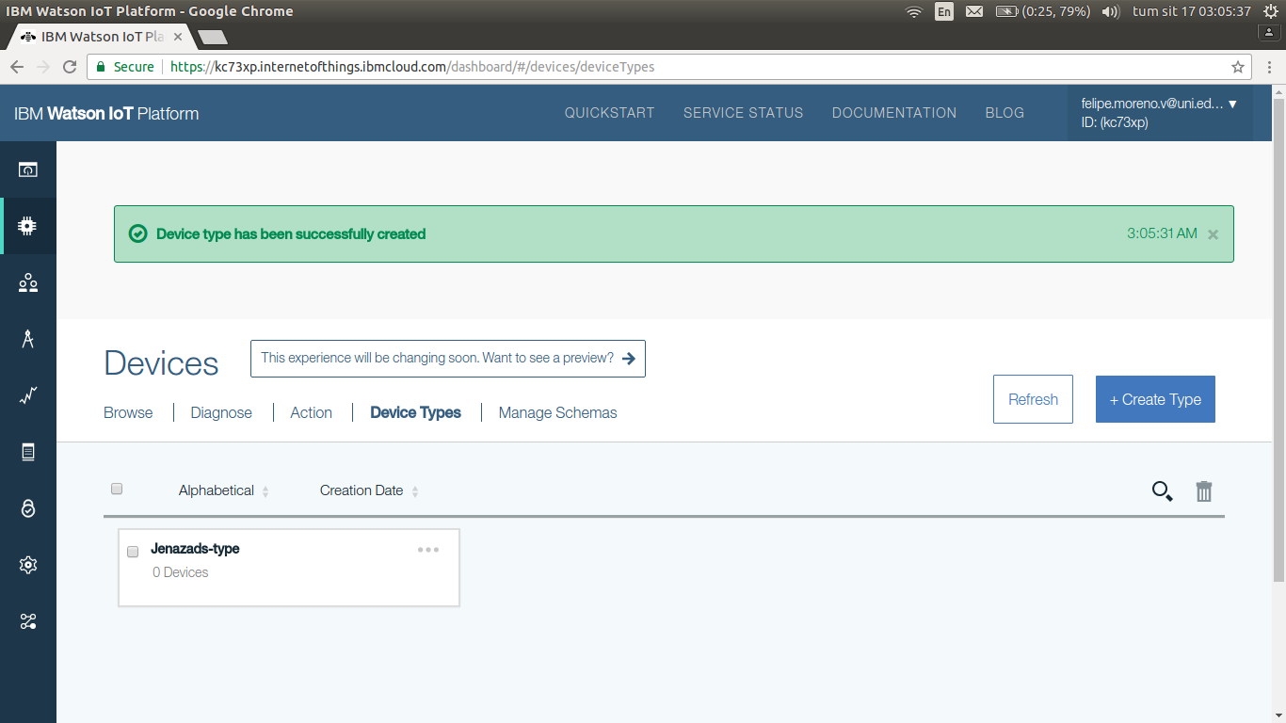
Task: Bookmark this page with the star icon
Action: (1238, 67)
